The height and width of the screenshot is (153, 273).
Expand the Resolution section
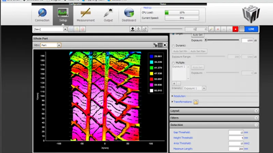(x=179, y=96)
